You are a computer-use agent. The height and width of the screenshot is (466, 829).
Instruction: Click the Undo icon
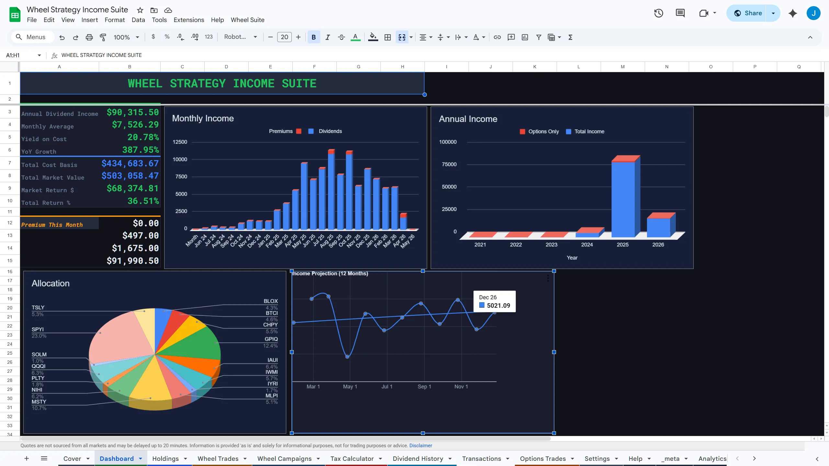pyautogui.click(x=62, y=37)
